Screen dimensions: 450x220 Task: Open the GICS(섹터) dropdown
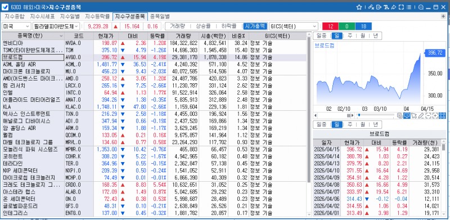click(294, 26)
